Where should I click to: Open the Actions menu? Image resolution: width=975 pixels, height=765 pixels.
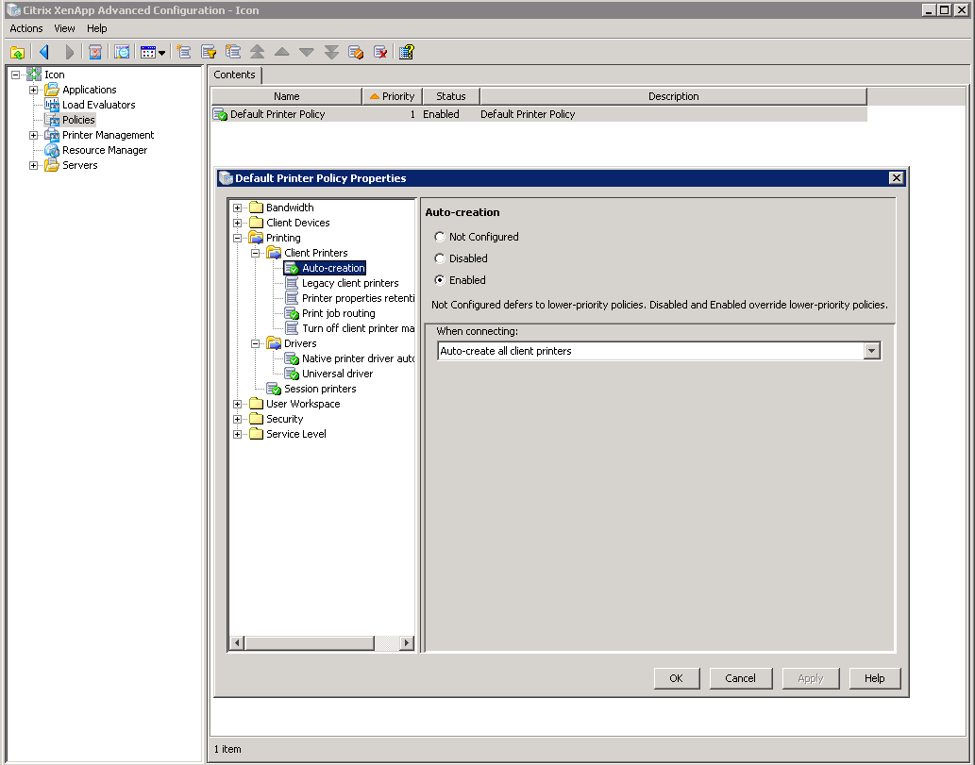tap(26, 28)
